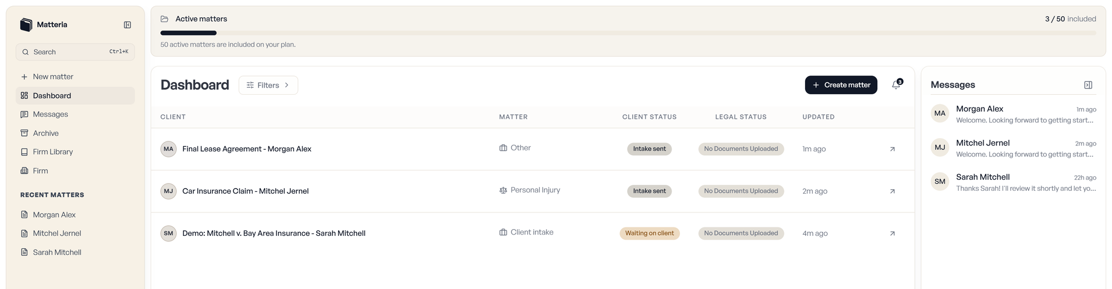Open recent matter Mitchel Jernel
The height and width of the screenshot is (289, 1112).
coord(75,234)
